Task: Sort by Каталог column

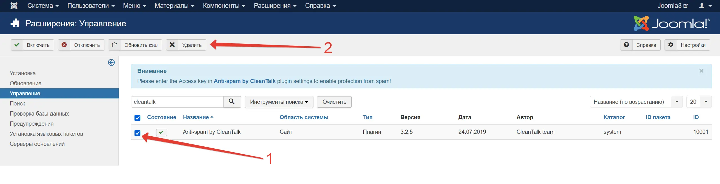Action: tap(614, 117)
